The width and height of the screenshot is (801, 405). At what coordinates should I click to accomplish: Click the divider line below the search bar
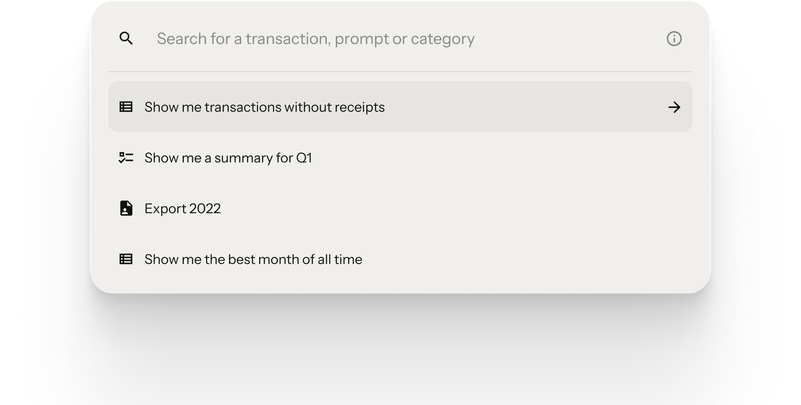pos(400,72)
